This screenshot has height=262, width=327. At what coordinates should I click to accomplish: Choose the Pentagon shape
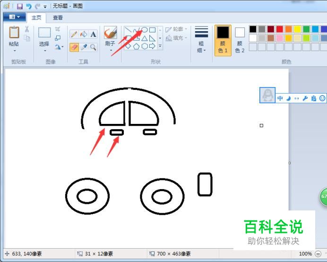point(137,46)
